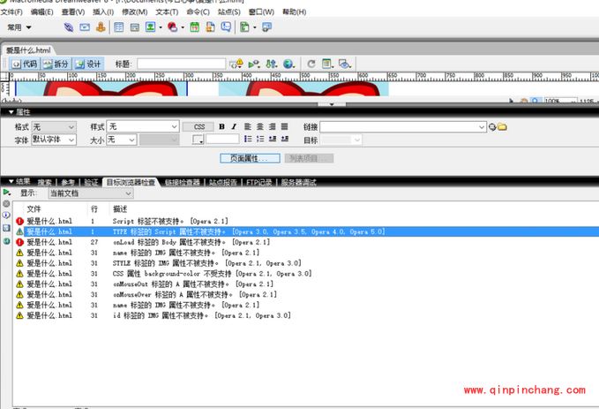Open the text color swatch picker
The image size is (599, 409).
198,140
